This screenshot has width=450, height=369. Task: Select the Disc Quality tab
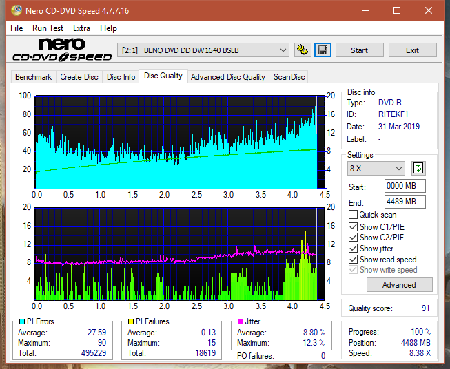163,76
